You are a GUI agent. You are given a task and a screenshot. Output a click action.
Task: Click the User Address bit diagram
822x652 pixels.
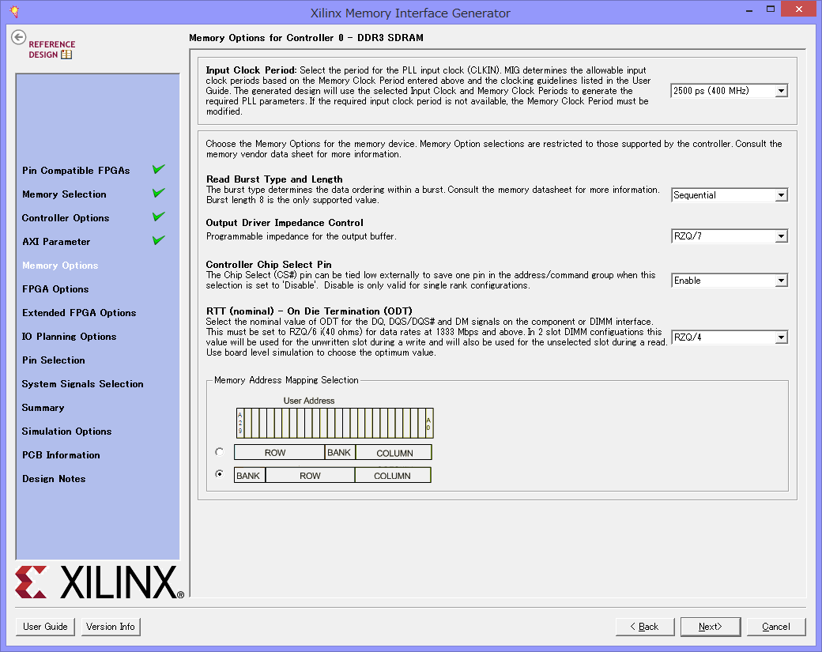coord(334,423)
